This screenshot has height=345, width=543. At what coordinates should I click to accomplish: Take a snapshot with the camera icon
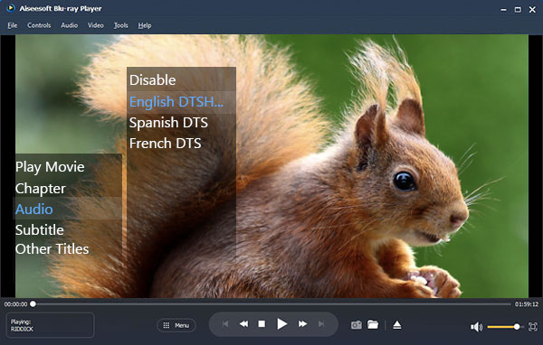357,325
